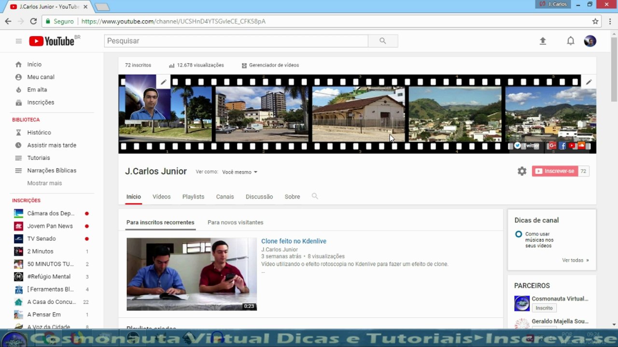The width and height of the screenshot is (618, 347).
Task: Play the Clone feito no Kdenlive thumbnail
Action: click(x=192, y=274)
